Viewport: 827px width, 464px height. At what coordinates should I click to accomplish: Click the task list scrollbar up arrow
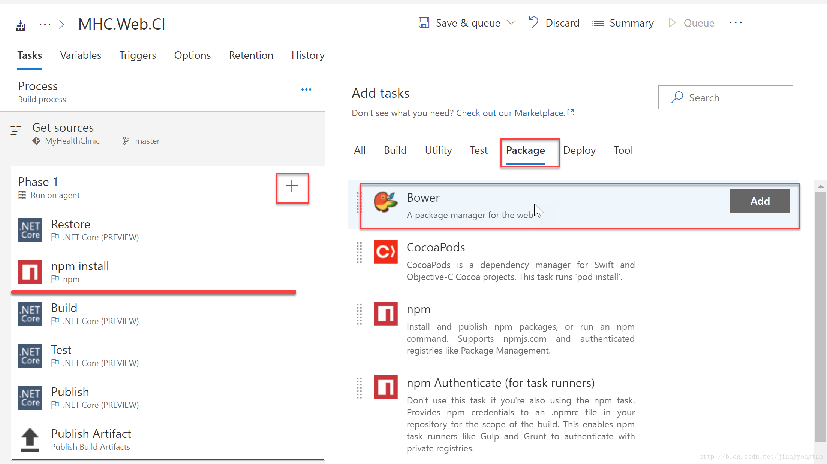tap(820, 186)
